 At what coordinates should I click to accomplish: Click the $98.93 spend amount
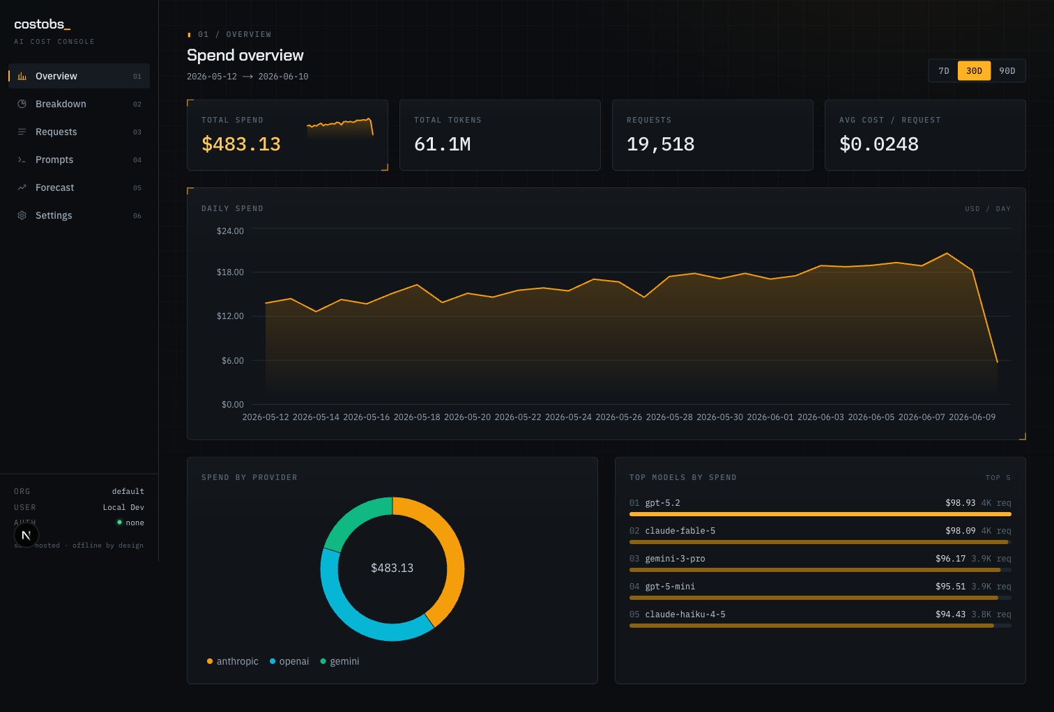click(x=961, y=503)
